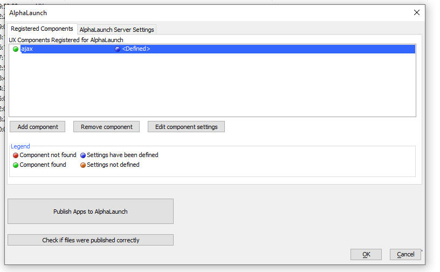Click the green Component found legend icon
Image resolution: width=440 pixels, height=272 pixels.
(x=16, y=165)
